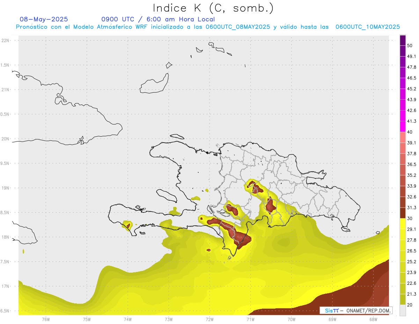Click legend value '41.3'

(412, 121)
